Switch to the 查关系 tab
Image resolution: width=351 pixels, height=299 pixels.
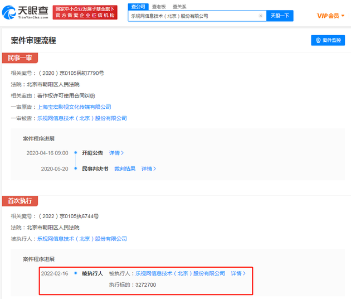(x=179, y=7)
